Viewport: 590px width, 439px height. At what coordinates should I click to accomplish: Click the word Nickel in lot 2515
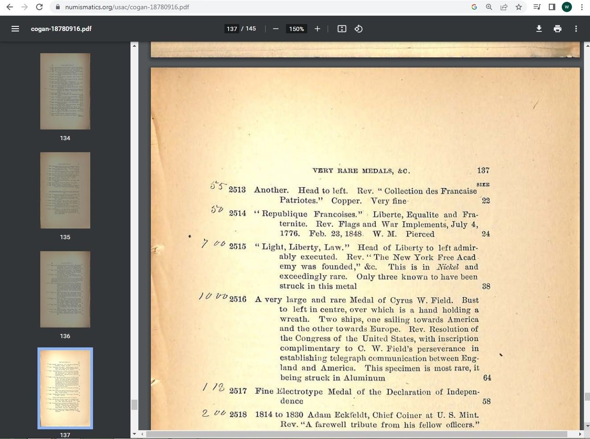pyautogui.click(x=448, y=267)
